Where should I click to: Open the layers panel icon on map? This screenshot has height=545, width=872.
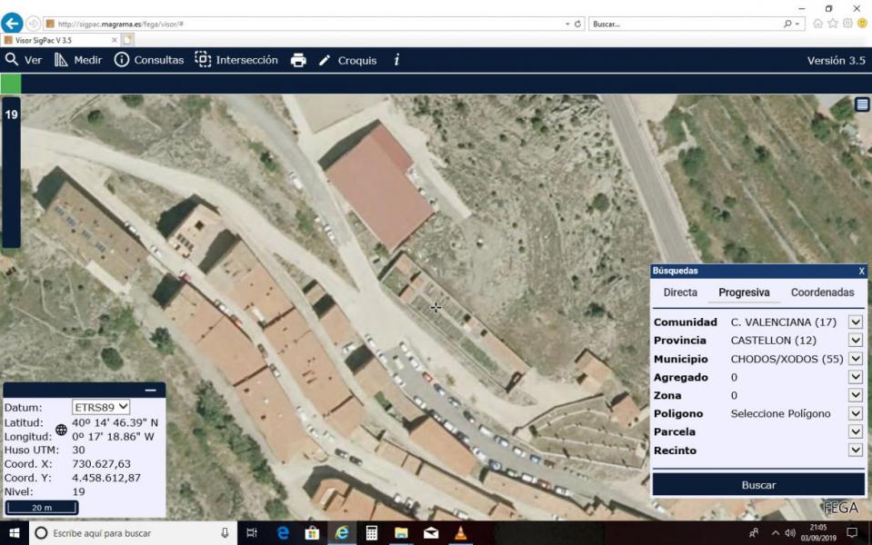(x=861, y=105)
